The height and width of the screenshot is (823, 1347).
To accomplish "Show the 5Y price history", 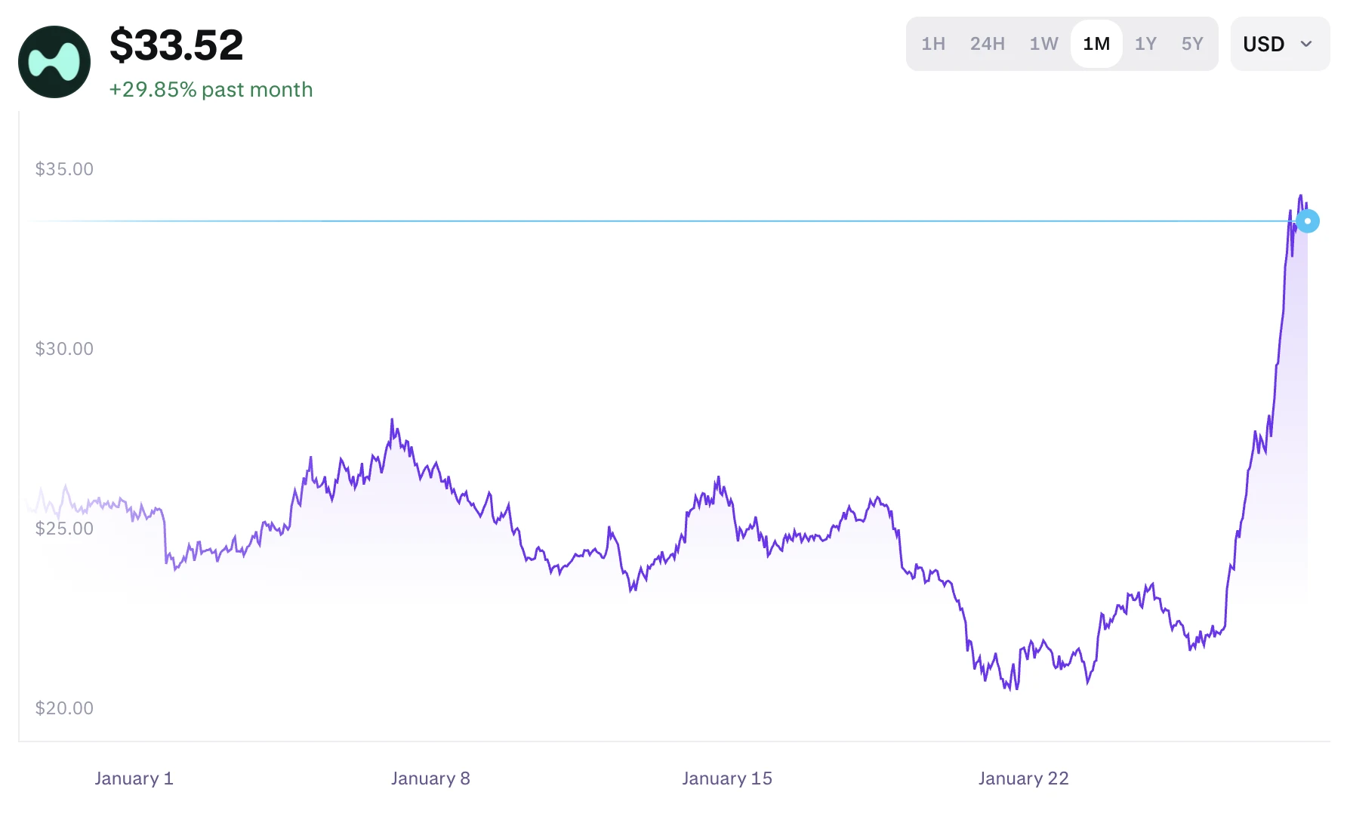I will tap(1192, 45).
